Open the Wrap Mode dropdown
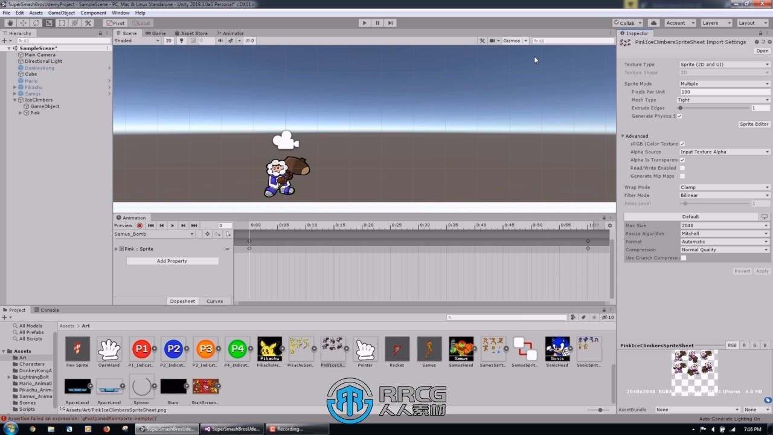The image size is (773, 435). 725,187
